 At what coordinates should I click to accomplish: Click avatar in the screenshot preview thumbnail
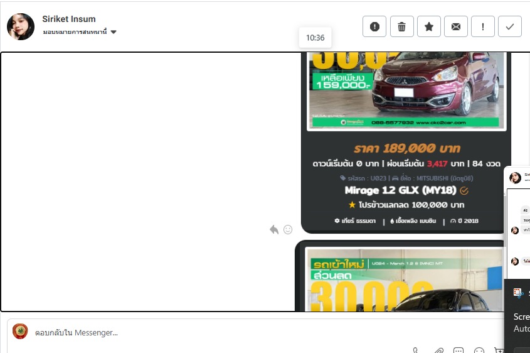coord(515,178)
